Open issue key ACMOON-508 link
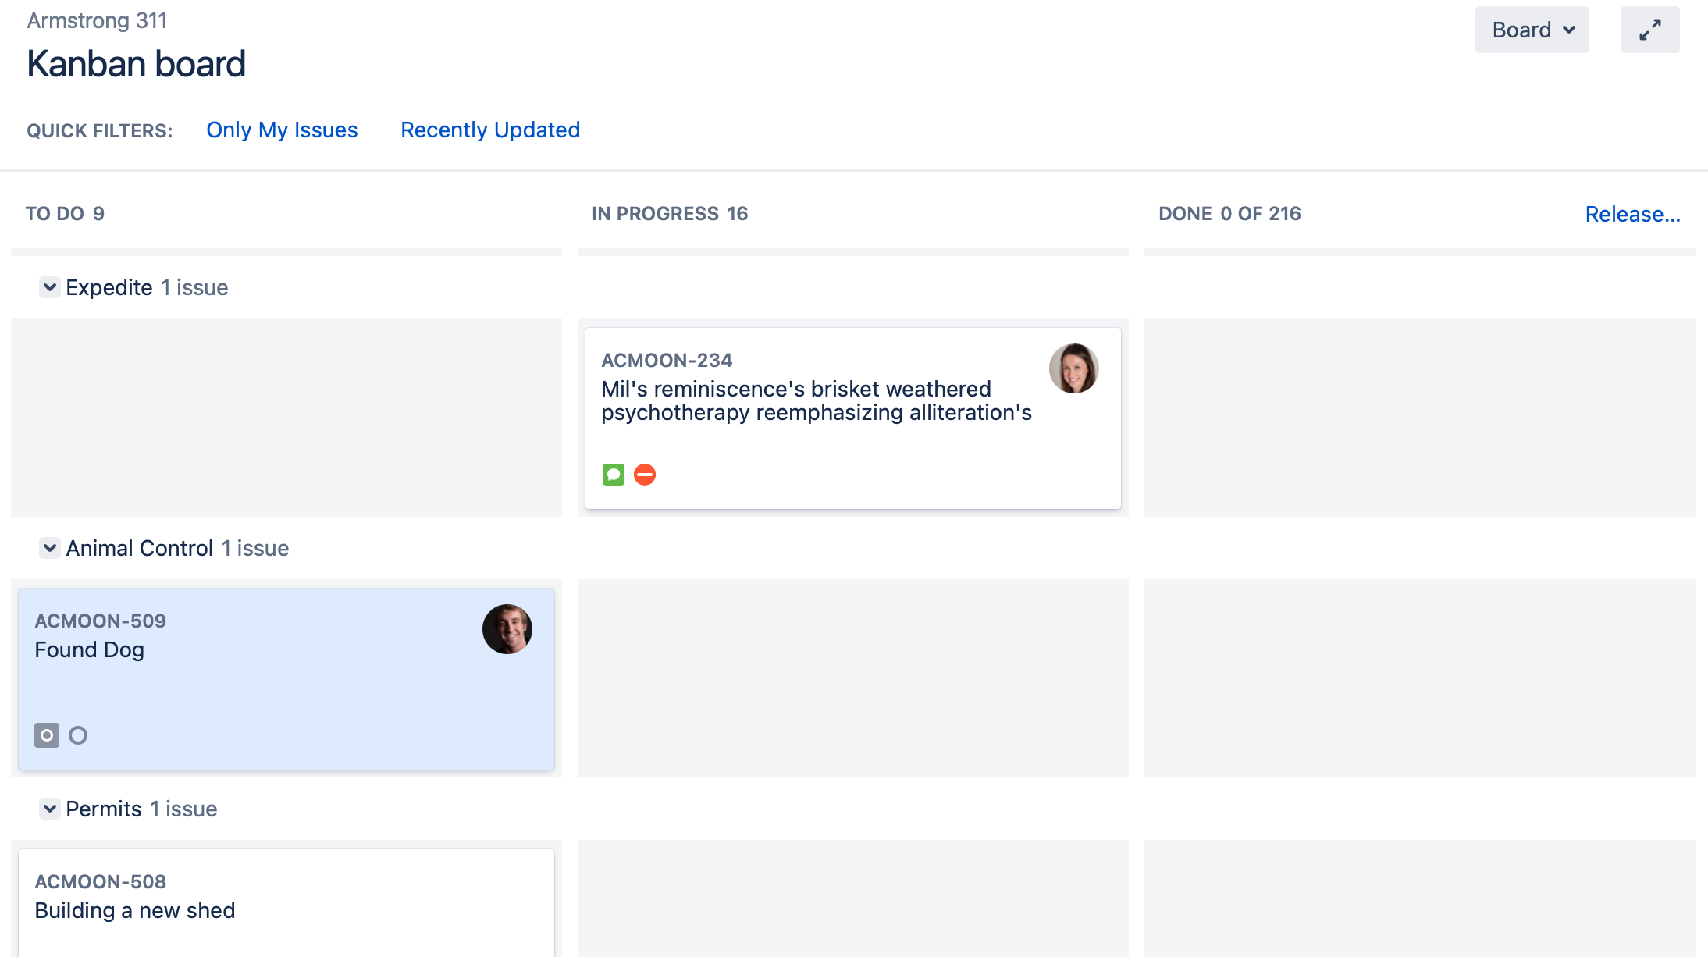The image size is (1708, 957). [x=101, y=882]
